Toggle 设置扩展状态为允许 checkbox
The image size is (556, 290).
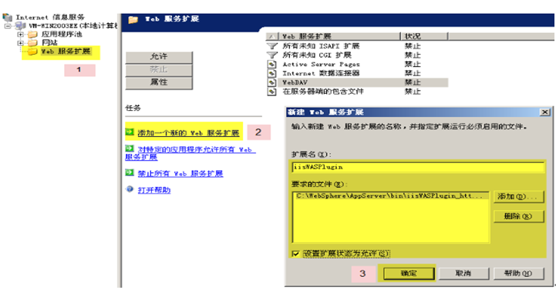click(x=295, y=254)
